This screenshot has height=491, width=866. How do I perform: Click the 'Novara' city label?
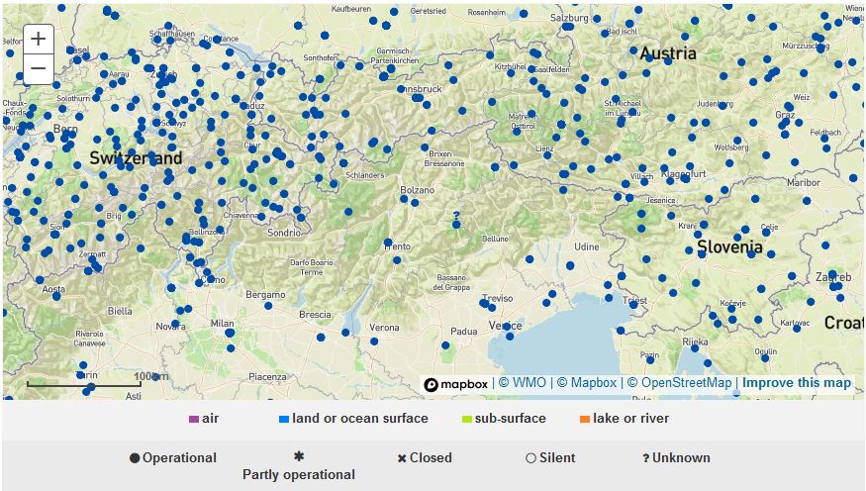click(170, 327)
